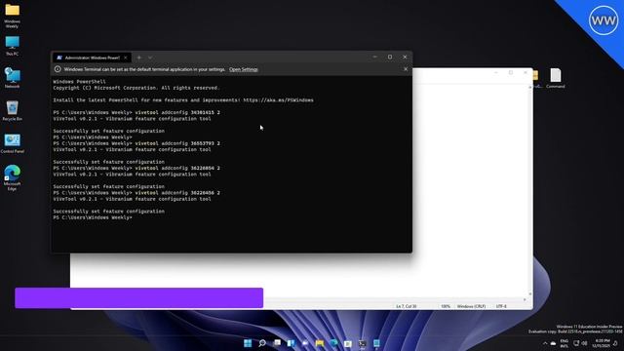The height and width of the screenshot is (351, 624).
Task: Open the clock and date flyout
Action: click(x=601, y=343)
